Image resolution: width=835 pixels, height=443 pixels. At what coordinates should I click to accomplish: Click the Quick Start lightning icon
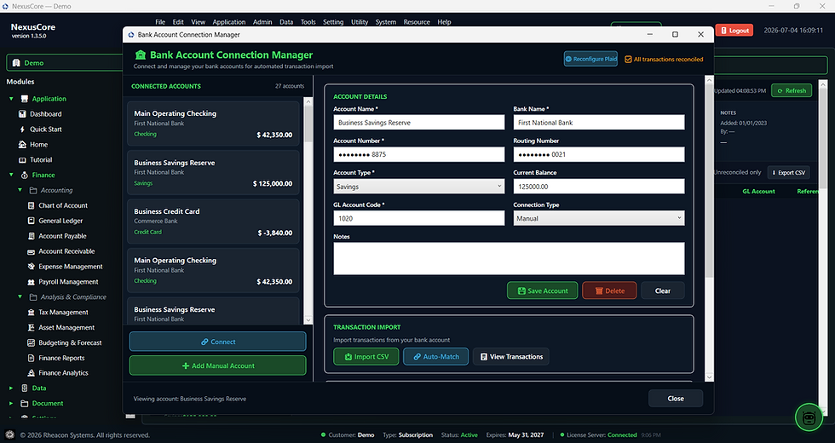point(22,129)
